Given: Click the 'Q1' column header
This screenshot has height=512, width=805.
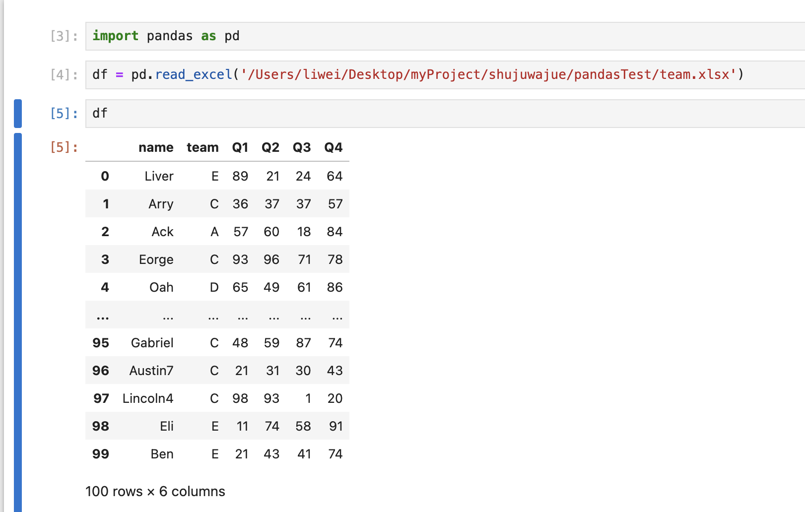Looking at the screenshot, I should 240,147.
